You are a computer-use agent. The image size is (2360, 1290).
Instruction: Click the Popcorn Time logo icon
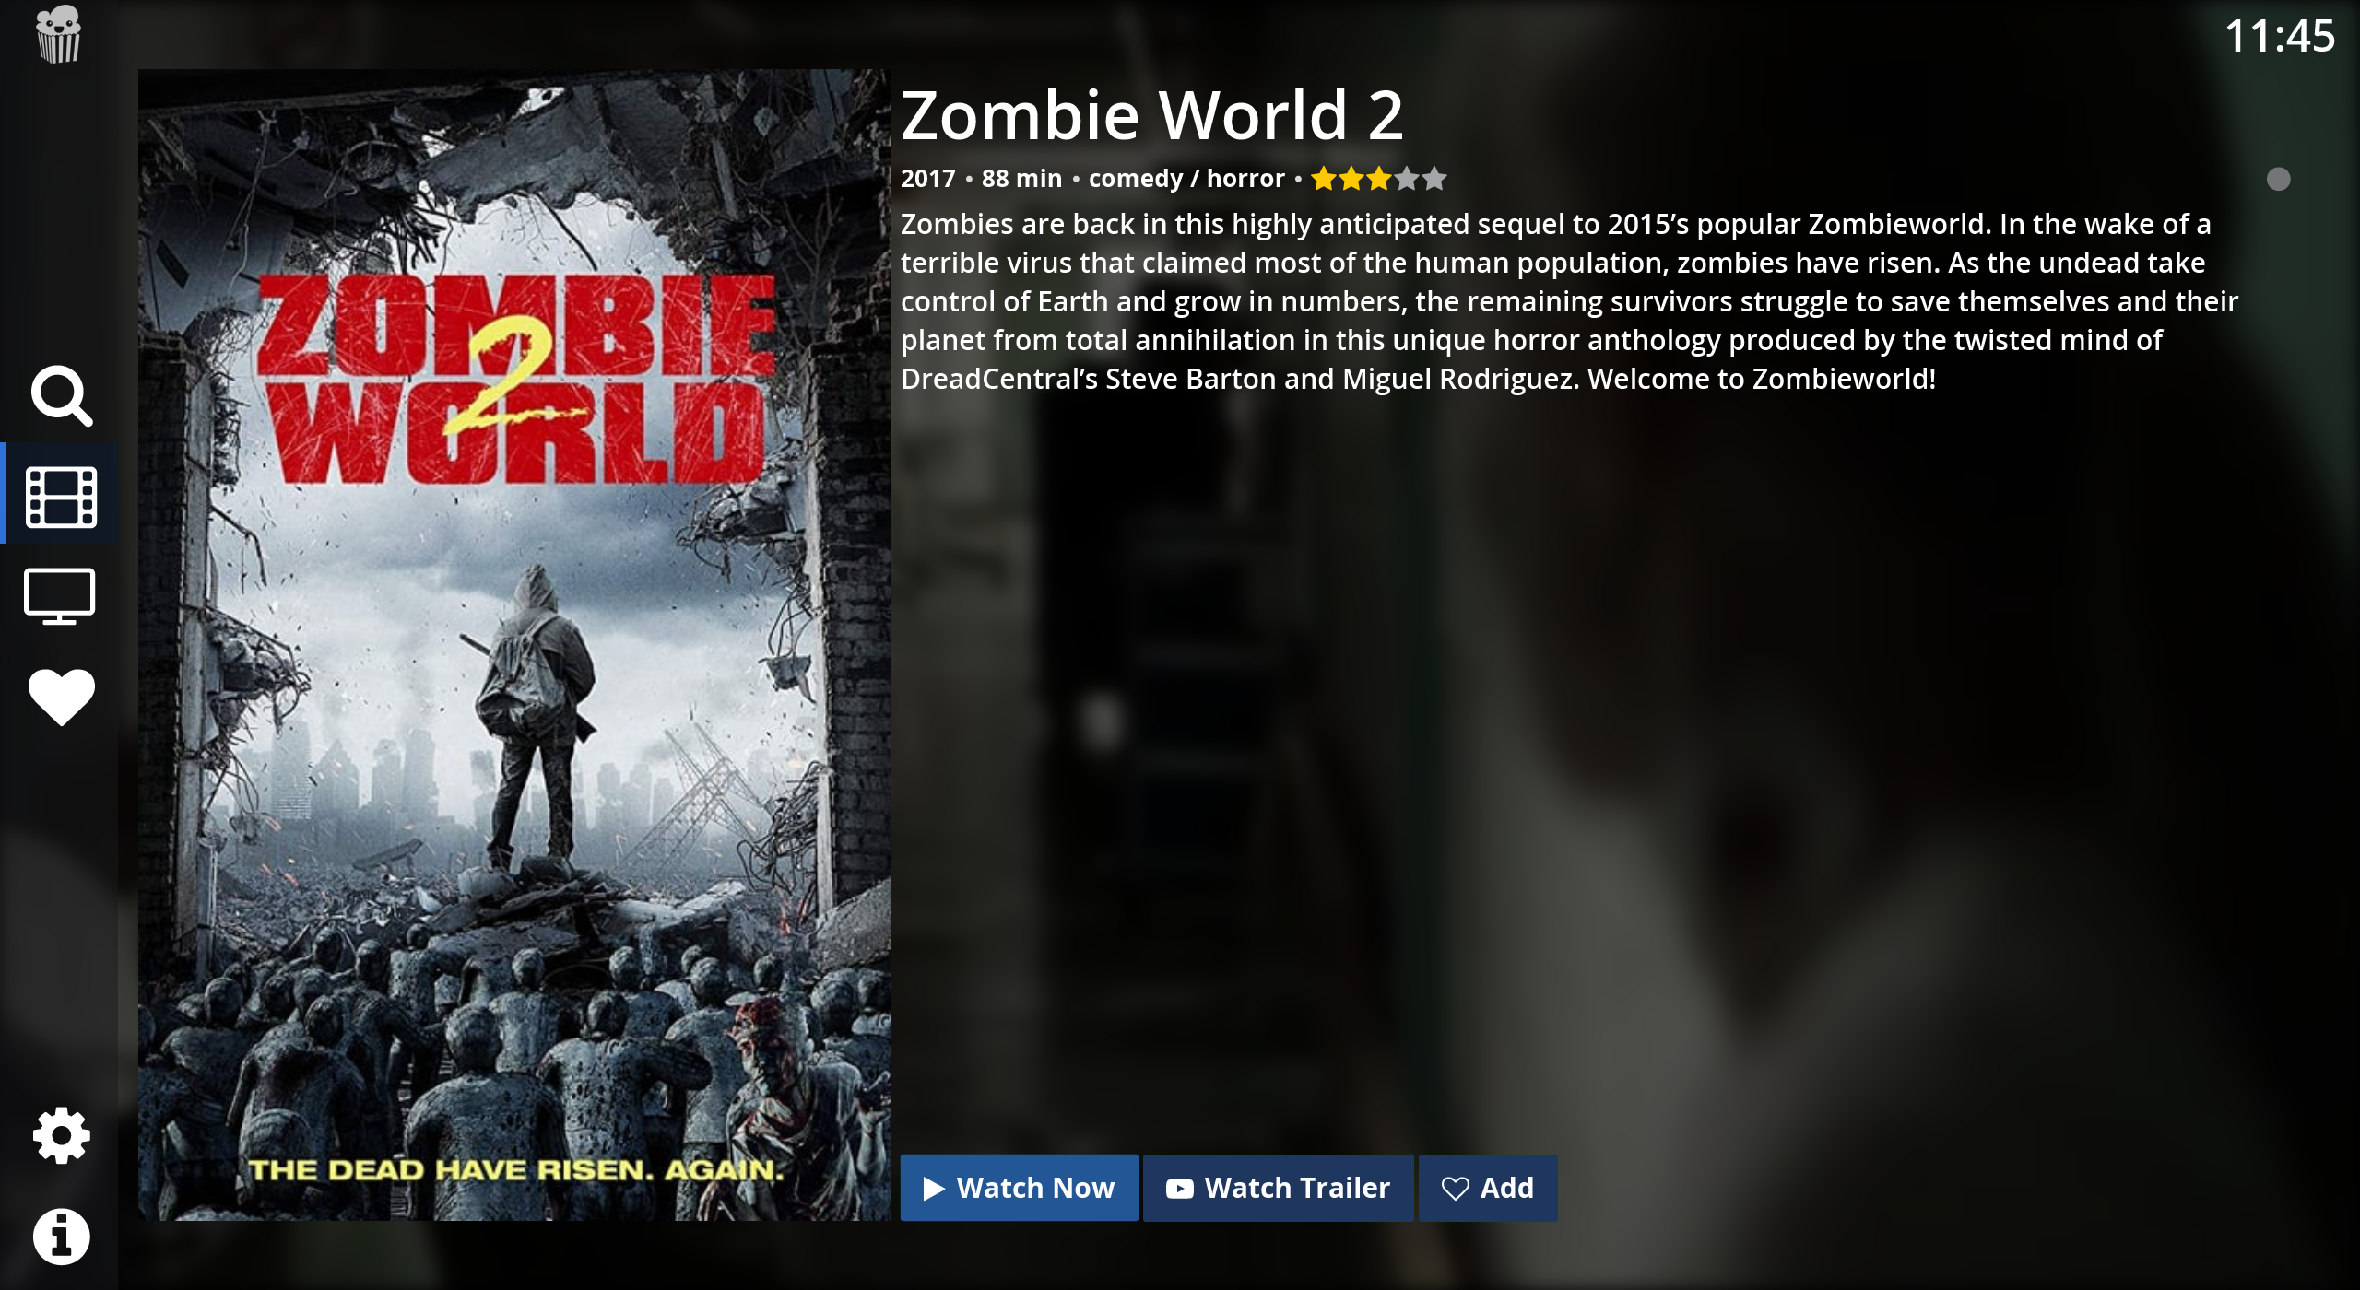coord(58,34)
